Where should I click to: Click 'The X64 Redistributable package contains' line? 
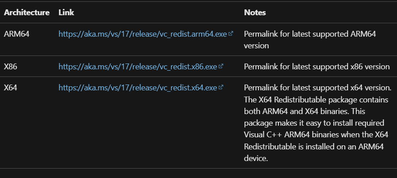click(x=316, y=99)
